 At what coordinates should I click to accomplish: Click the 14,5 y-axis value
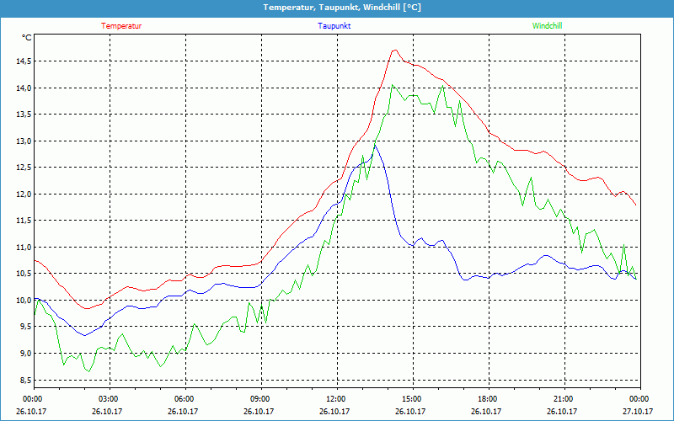click(24, 61)
